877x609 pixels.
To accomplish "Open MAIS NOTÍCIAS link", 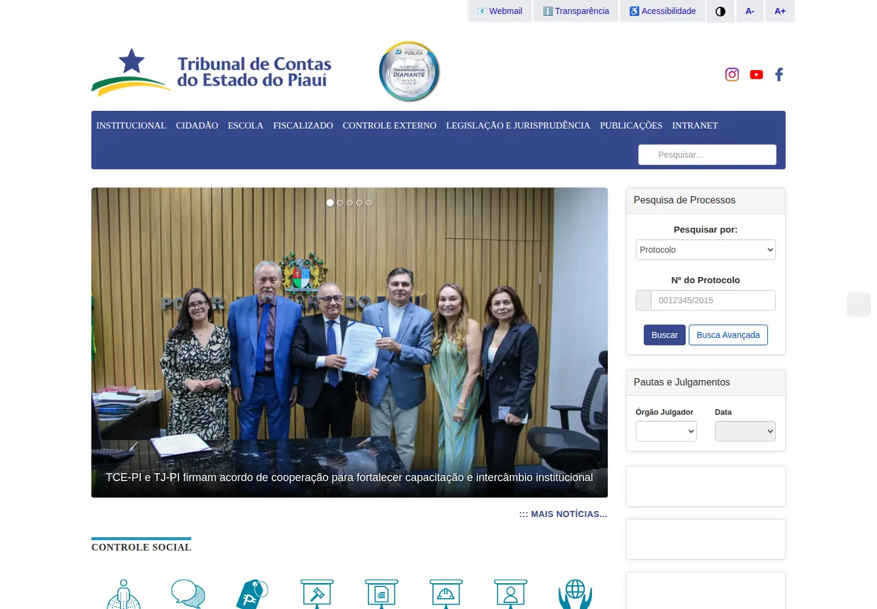I will pos(563,514).
